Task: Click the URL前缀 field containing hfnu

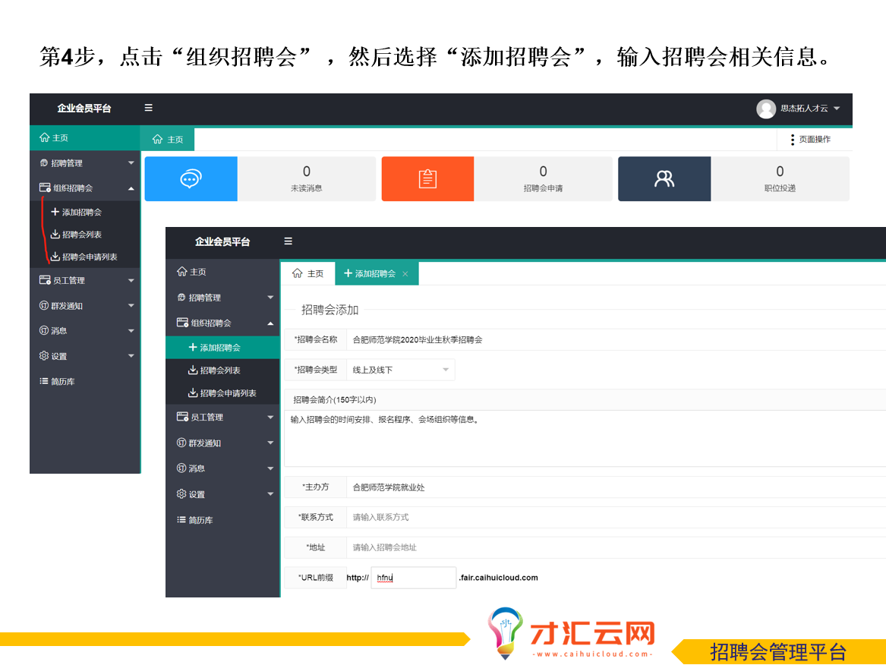Action: point(414,578)
